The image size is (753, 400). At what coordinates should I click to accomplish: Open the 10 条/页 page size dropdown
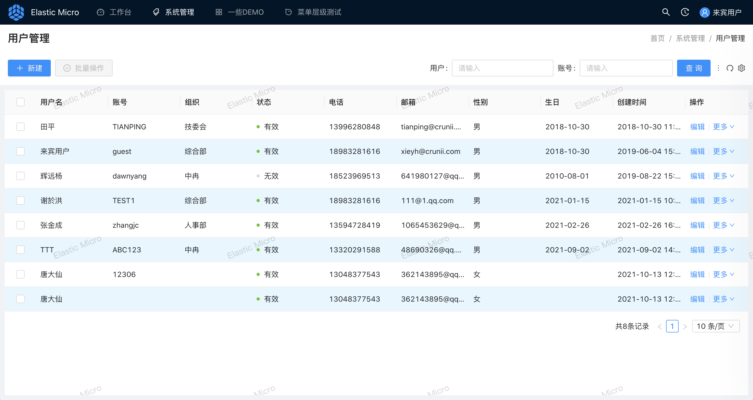point(715,326)
